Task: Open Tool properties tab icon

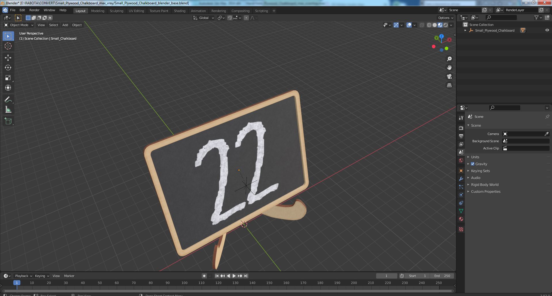Action: click(x=461, y=118)
